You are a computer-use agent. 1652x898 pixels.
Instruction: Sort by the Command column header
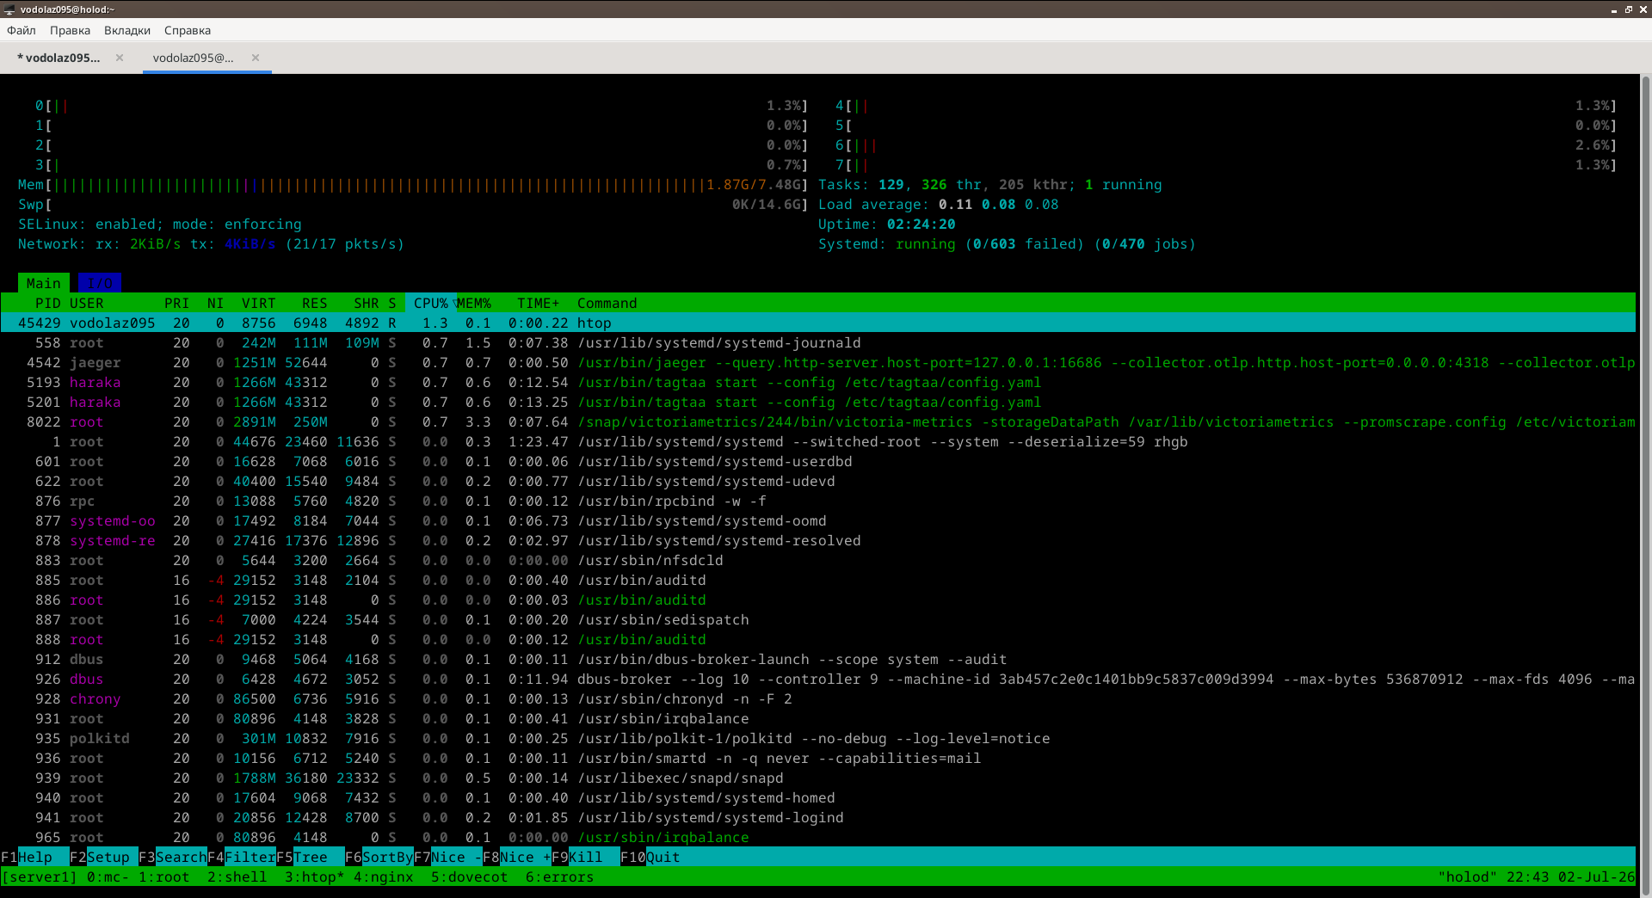tap(607, 303)
